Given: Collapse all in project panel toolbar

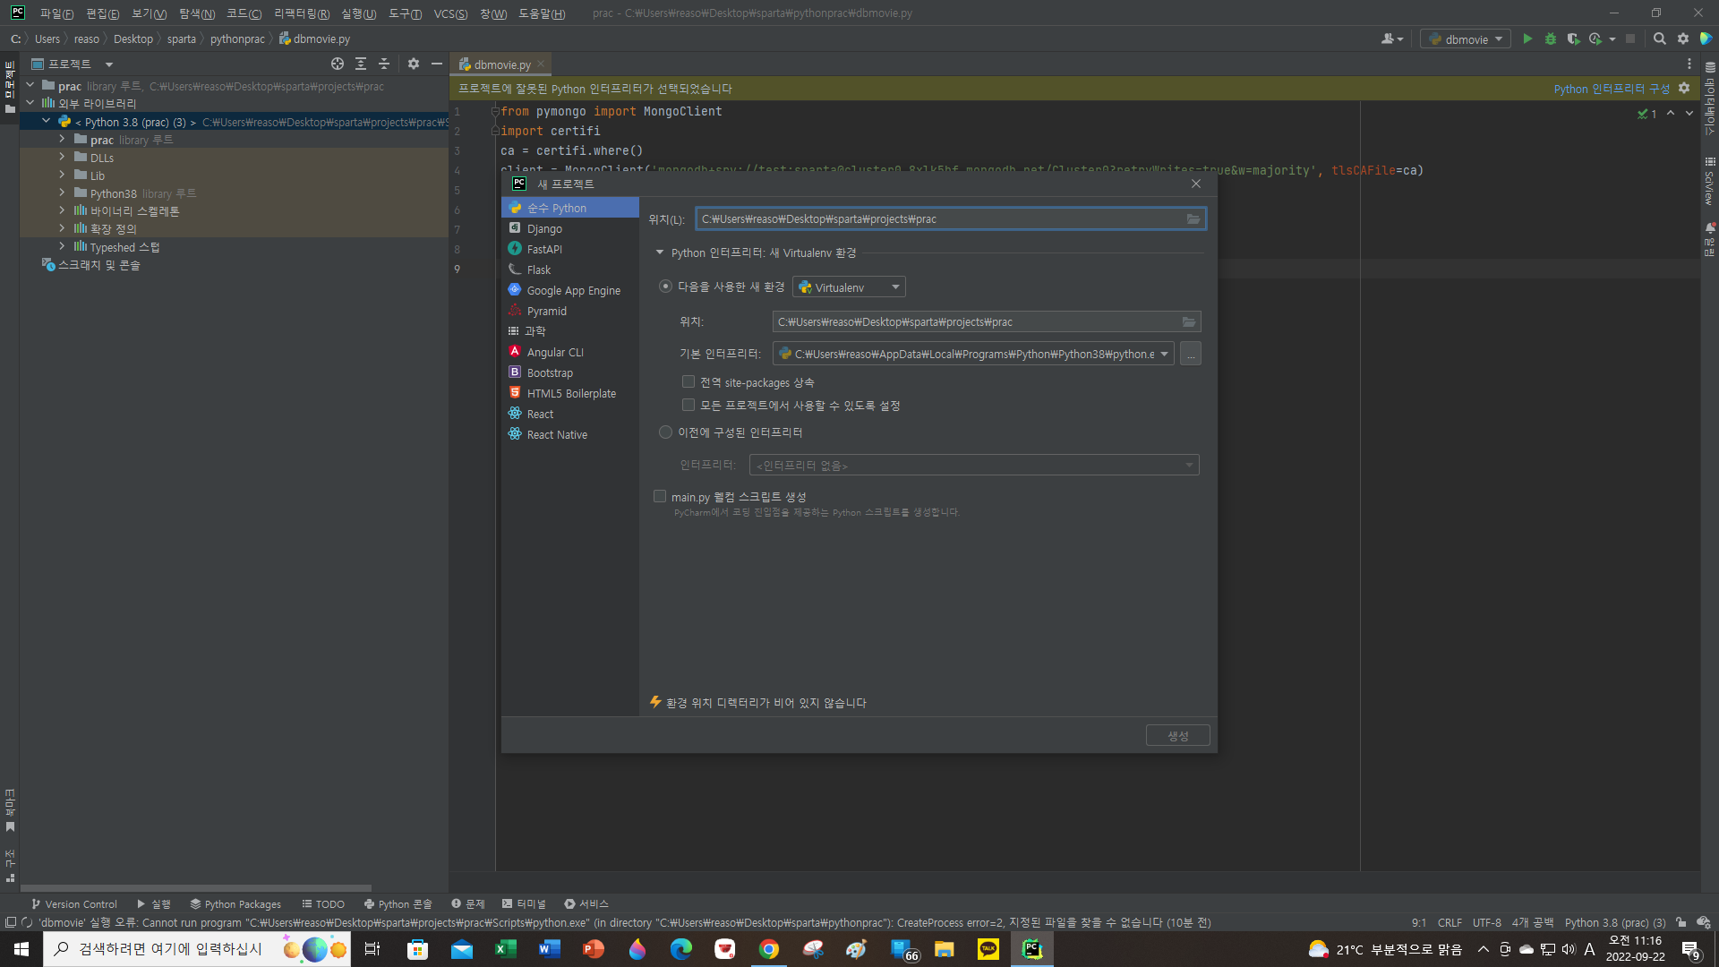Looking at the screenshot, I should click(384, 64).
